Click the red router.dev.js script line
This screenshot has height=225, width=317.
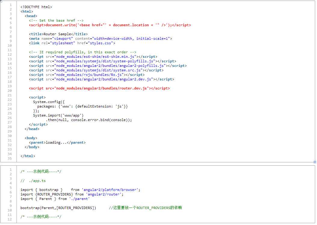click(x=99, y=88)
